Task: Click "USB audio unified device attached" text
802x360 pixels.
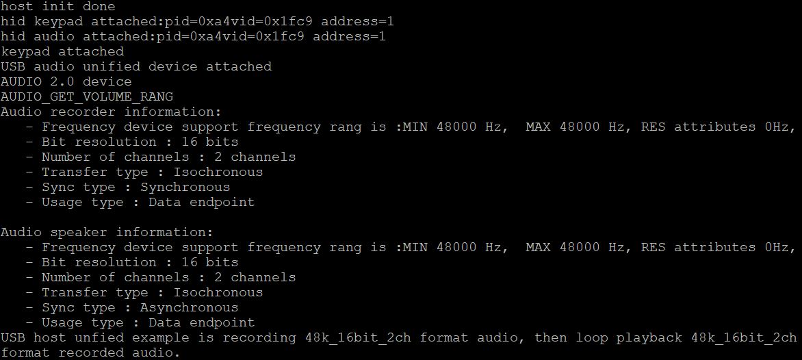Action: click(x=136, y=66)
